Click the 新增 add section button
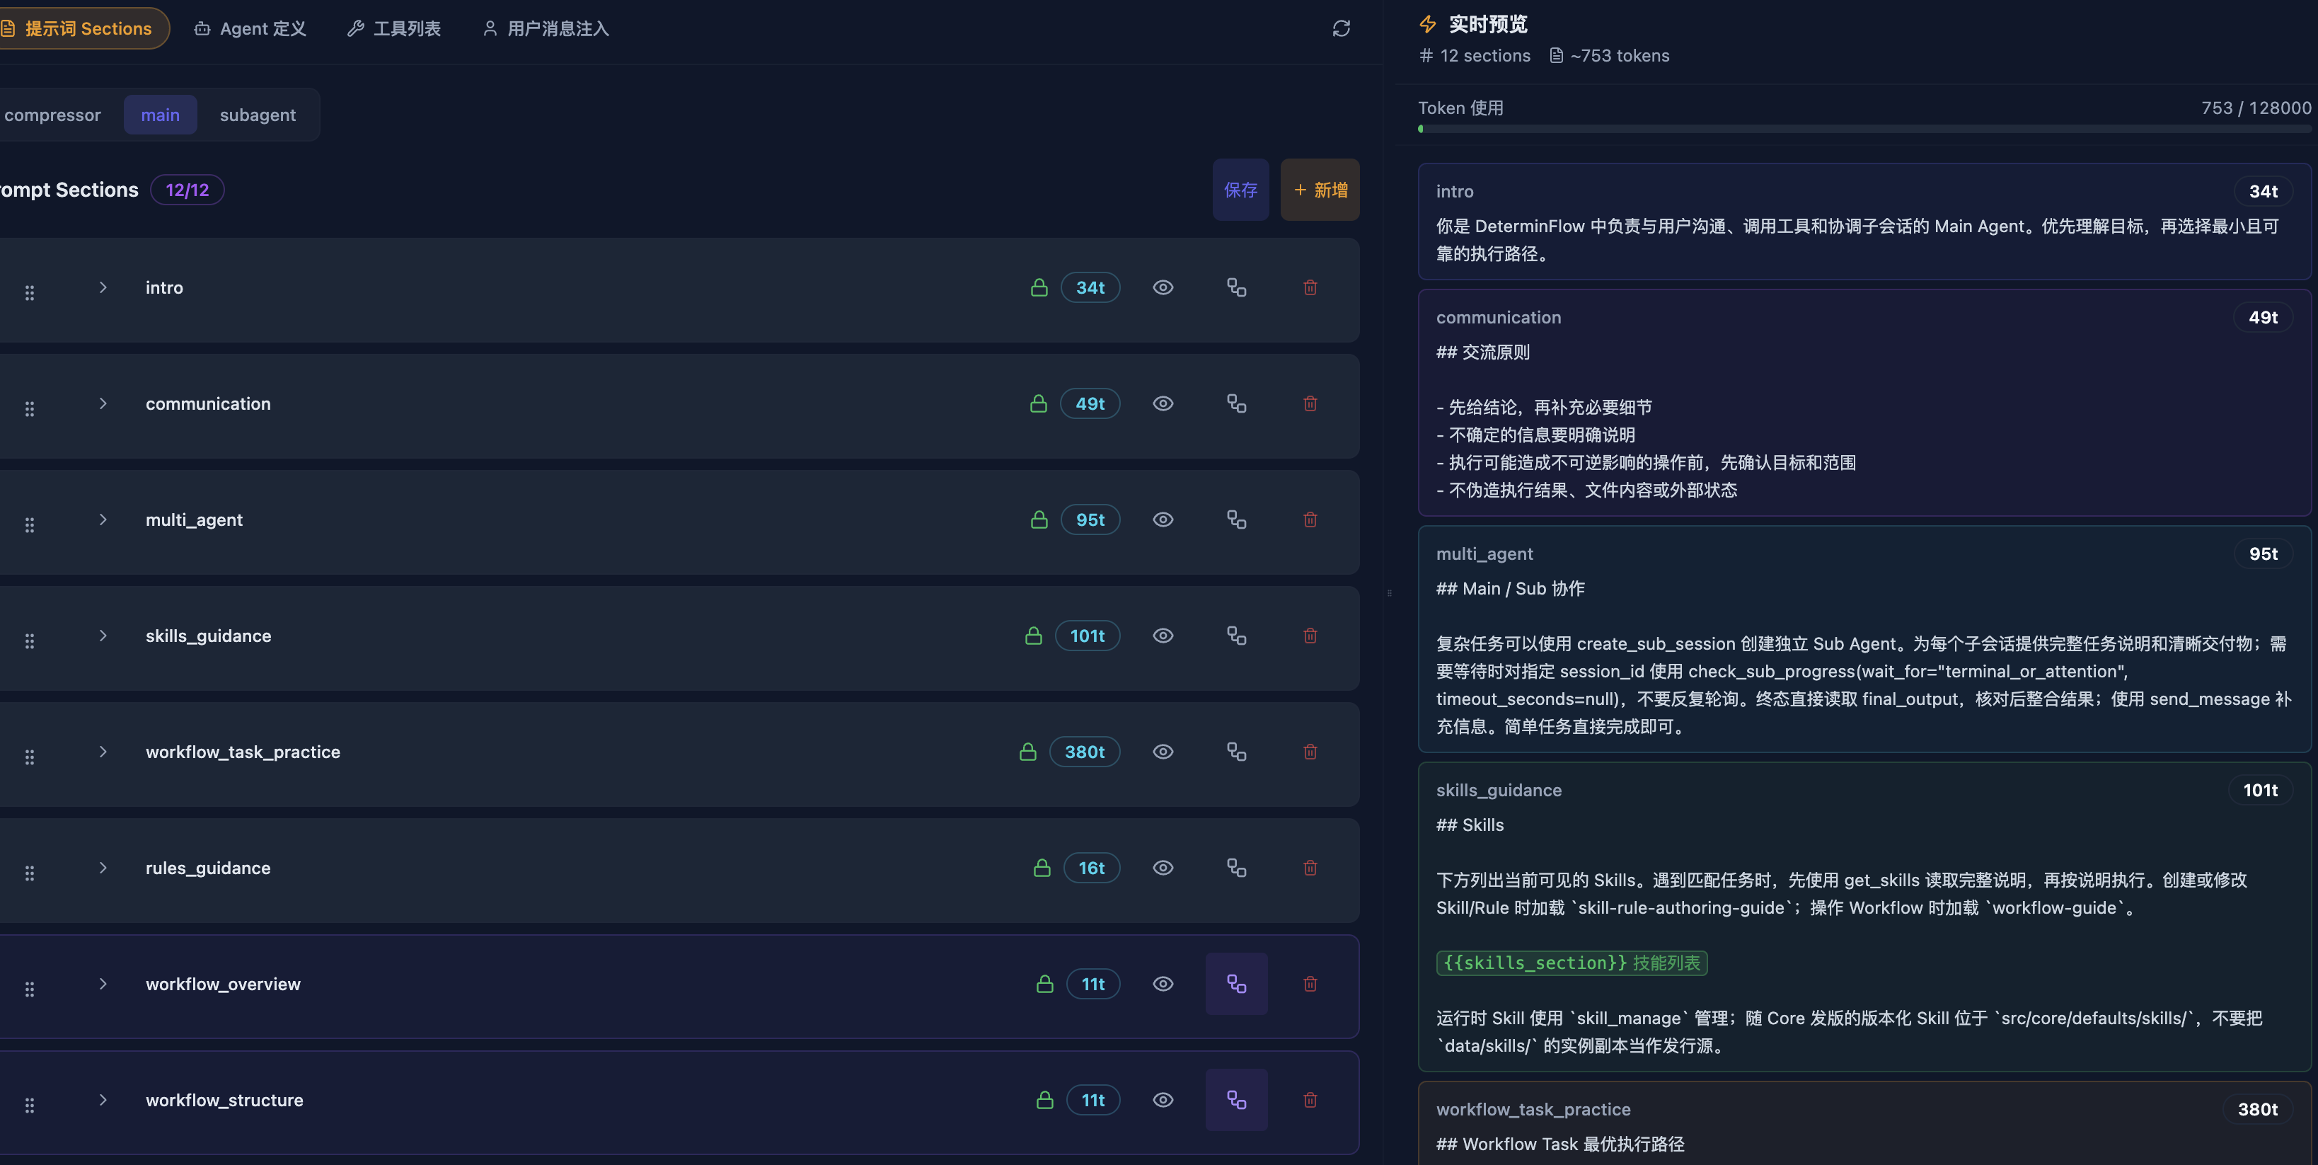 point(1319,190)
